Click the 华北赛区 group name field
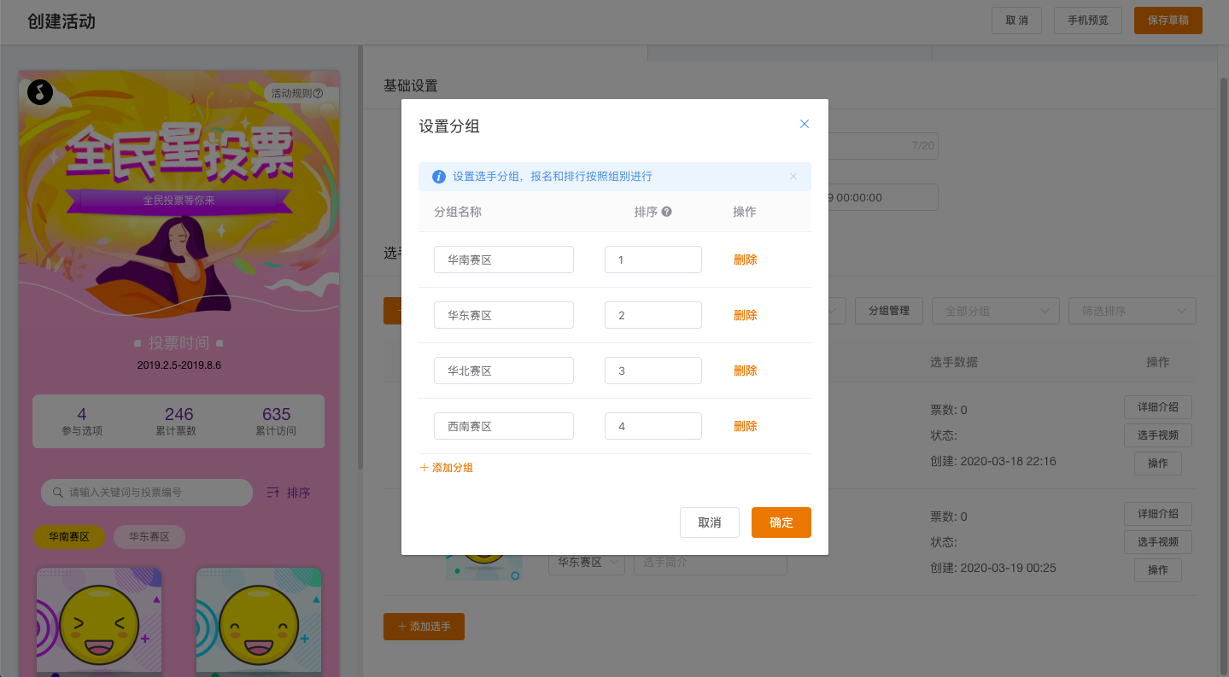The width and height of the screenshot is (1229, 677). (503, 371)
